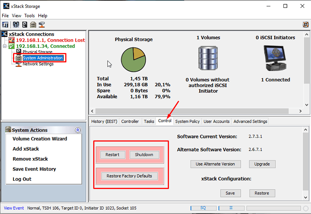Open the Tools menu
Screen dimensions: 311x214
pyautogui.click(x=29, y=15)
